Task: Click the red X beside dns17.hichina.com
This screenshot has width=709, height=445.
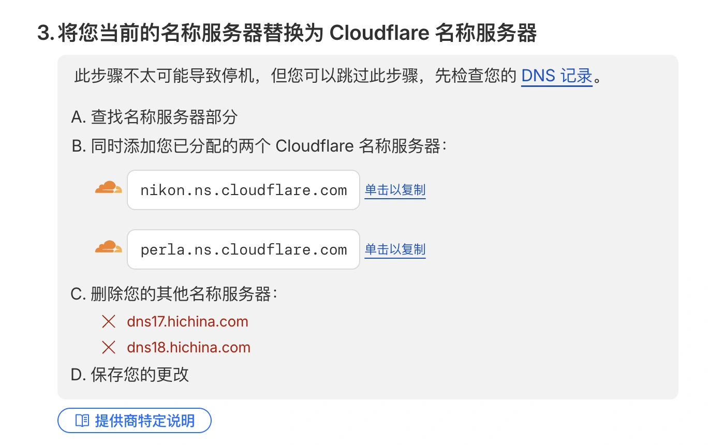Action: tap(109, 322)
